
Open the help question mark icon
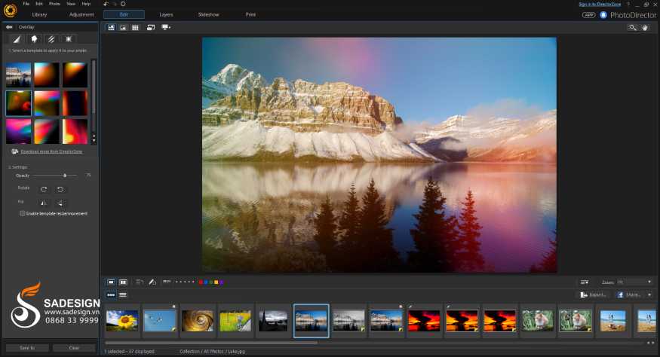click(628, 5)
